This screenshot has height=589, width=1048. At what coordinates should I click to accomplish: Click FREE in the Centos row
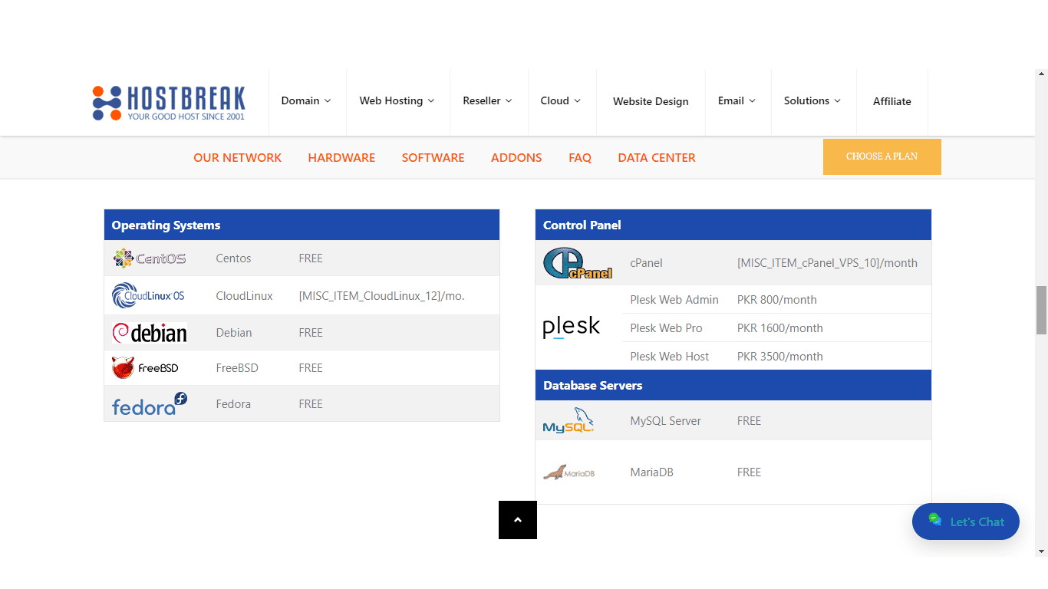[x=311, y=258]
